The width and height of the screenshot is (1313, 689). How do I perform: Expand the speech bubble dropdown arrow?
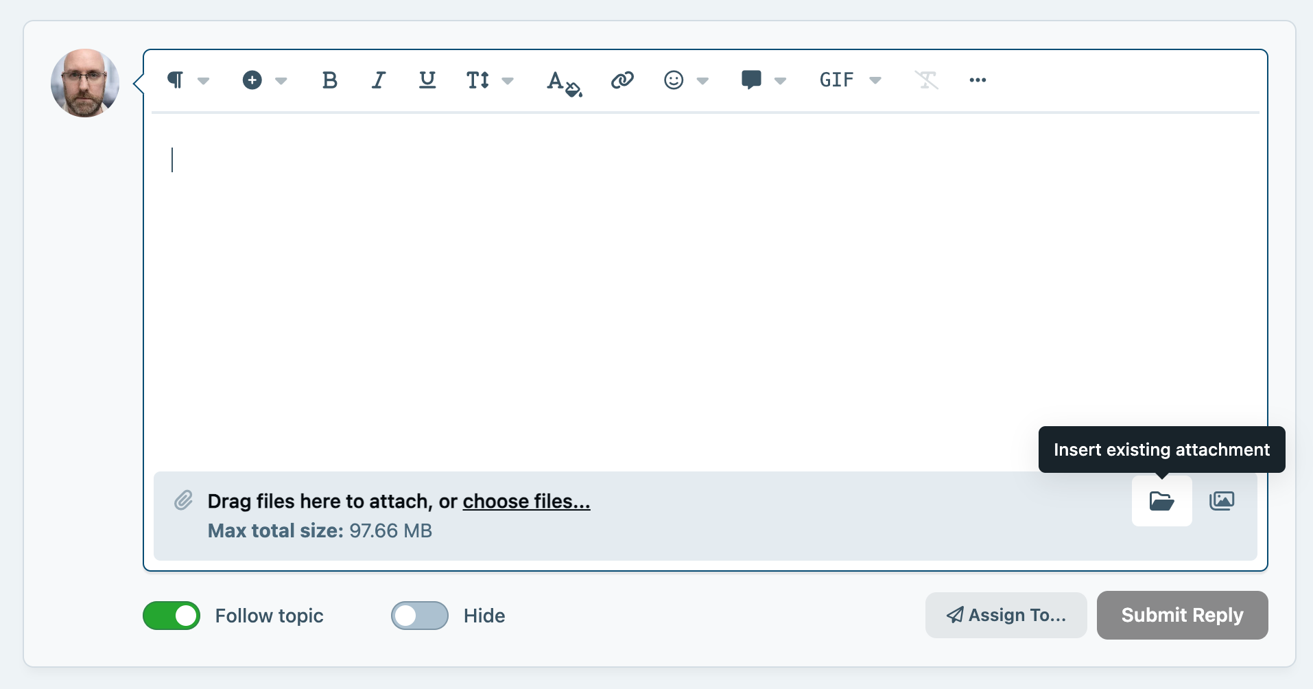point(780,81)
